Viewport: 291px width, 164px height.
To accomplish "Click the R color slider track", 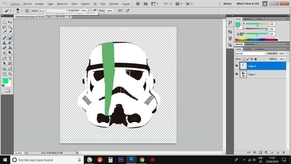I will pos(256,24).
